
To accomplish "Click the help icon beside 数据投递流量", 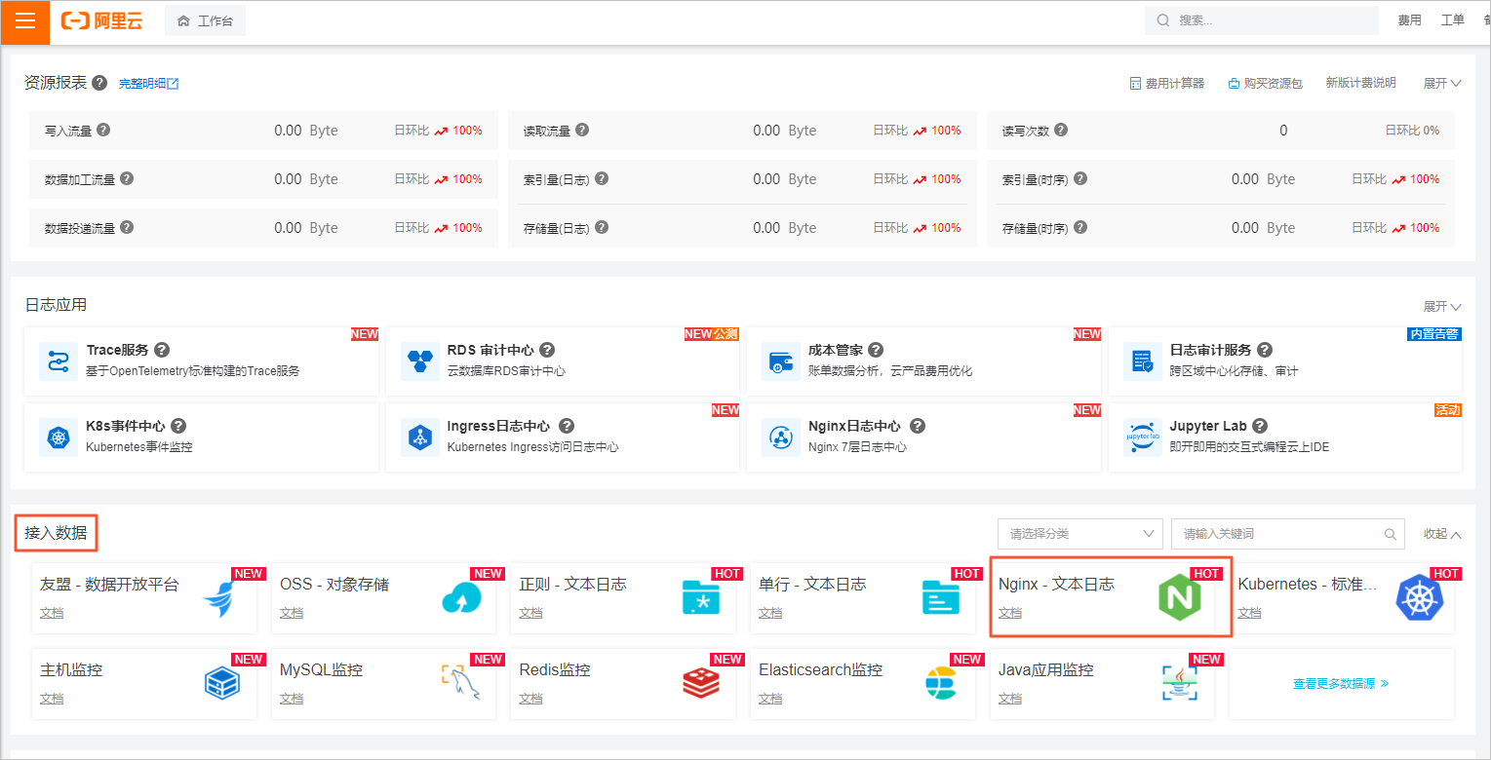I will 127,227.
